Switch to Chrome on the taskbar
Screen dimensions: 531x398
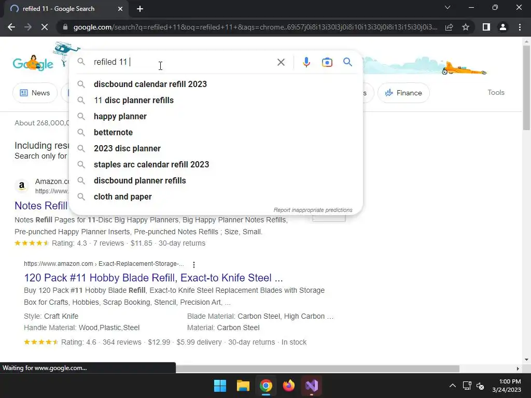click(x=266, y=386)
